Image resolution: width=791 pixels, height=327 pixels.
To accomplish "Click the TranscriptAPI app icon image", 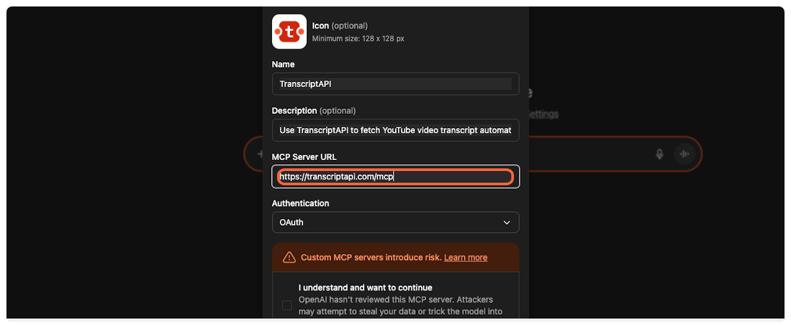I will click(x=289, y=31).
